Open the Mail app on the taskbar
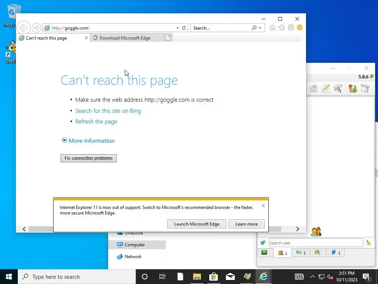This screenshot has width=378, height=284. pos(230,277)
